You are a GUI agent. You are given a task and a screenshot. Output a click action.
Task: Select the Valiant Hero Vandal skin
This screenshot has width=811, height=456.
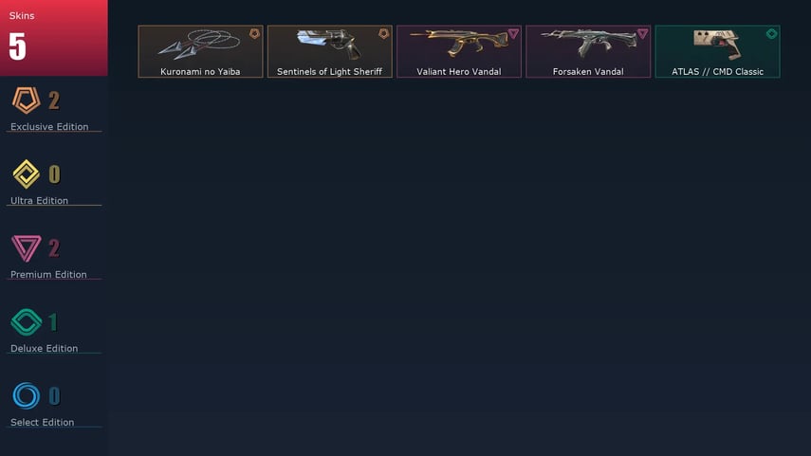coord(459,52)
